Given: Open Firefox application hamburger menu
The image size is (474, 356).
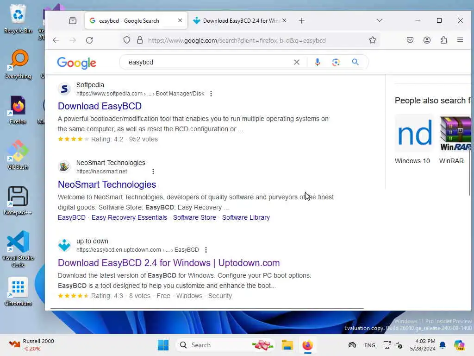Looking at the screenshot, I should click(x=460, y=40).
